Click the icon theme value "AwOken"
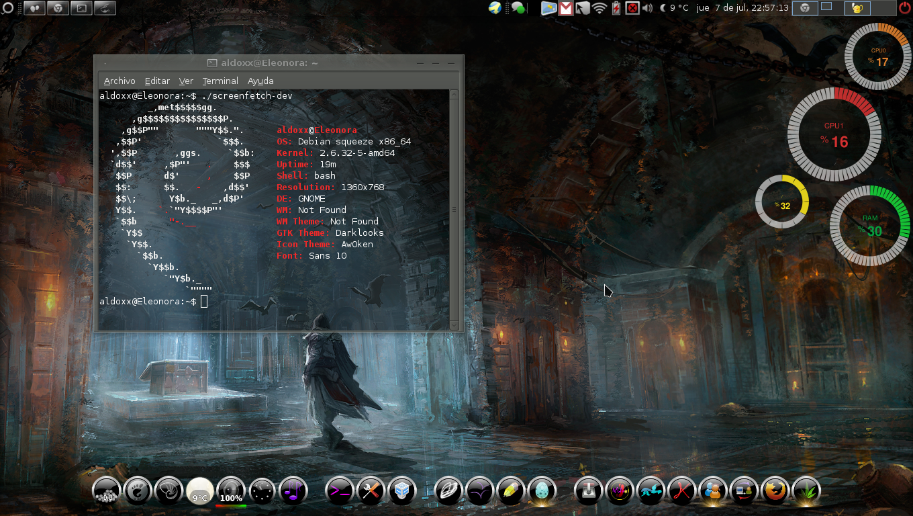The width and height of the screenshot is (913, 516). click(357, 244)
